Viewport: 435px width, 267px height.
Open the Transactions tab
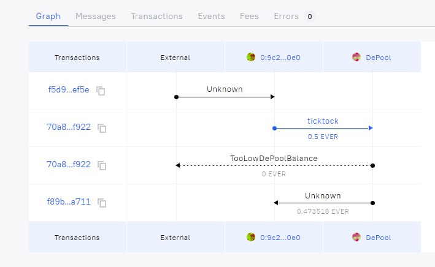point(156,16)
